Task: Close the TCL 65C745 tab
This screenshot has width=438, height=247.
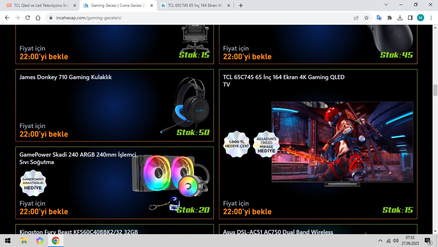Action: (229, 5)
